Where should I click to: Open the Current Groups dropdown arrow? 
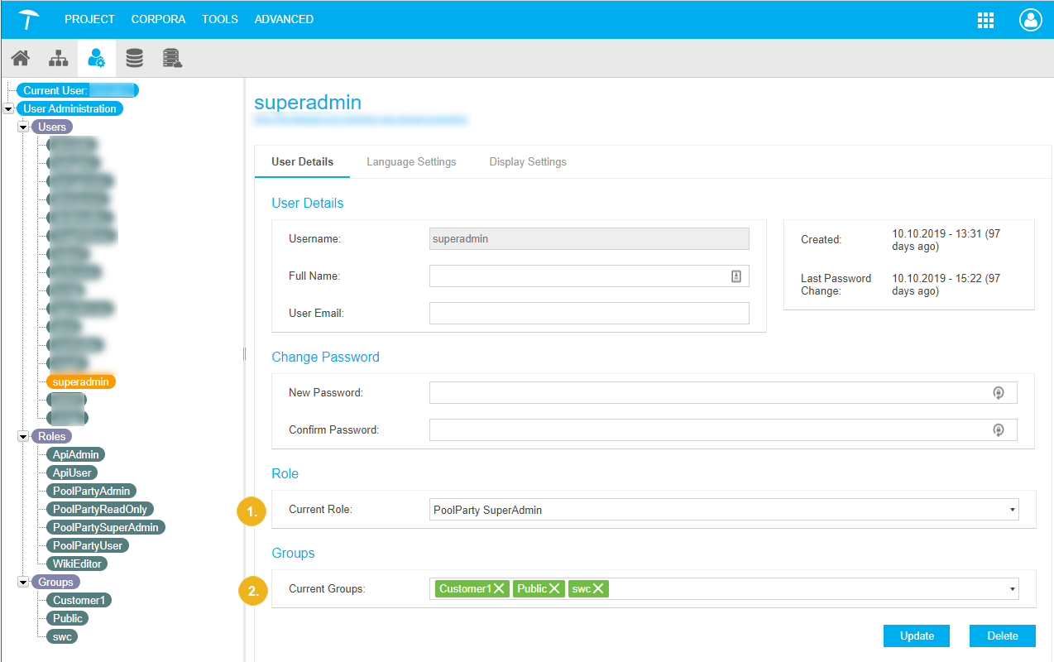tap(1013, 589)
